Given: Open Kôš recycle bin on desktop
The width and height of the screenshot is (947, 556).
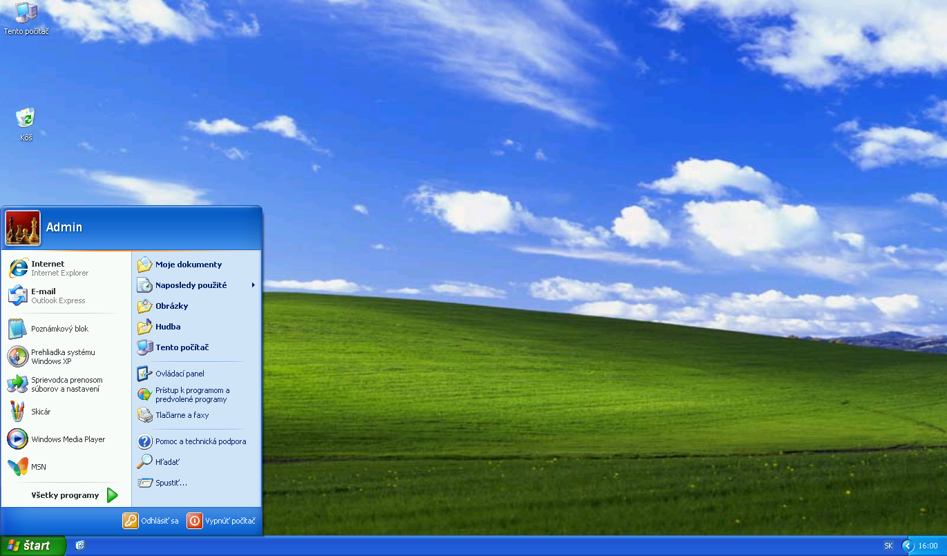Looking at the screenshot, I should coord(26,119).
